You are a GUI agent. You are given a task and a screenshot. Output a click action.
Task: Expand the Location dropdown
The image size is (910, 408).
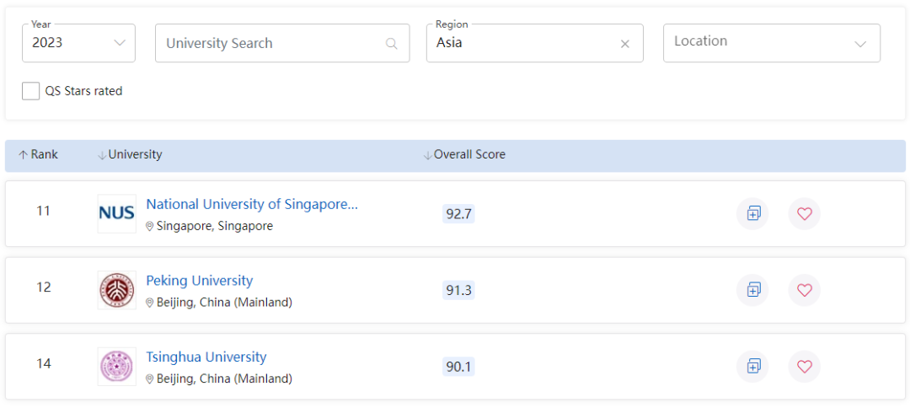tap(771, 43)
